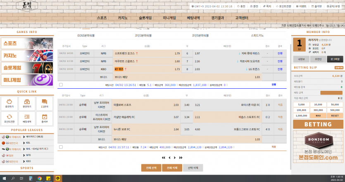Click the 포인트전환 point conversion icon
Viewport: 345px width, 182px height.
(9, 118)
